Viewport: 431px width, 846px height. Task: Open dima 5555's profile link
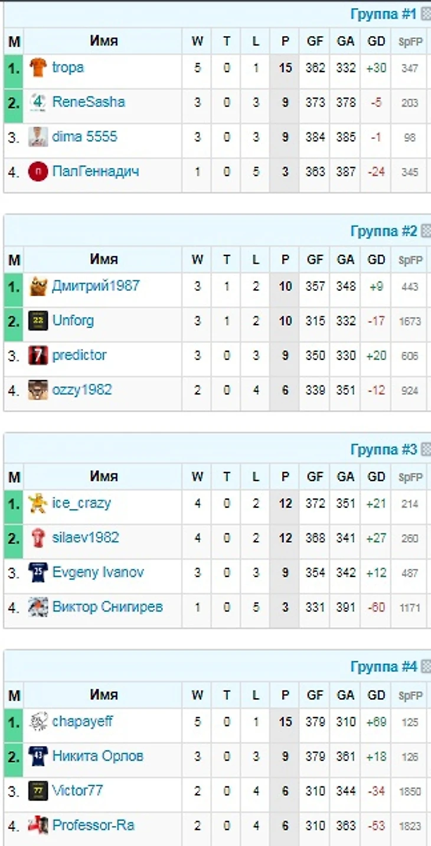tap(84, 137)
